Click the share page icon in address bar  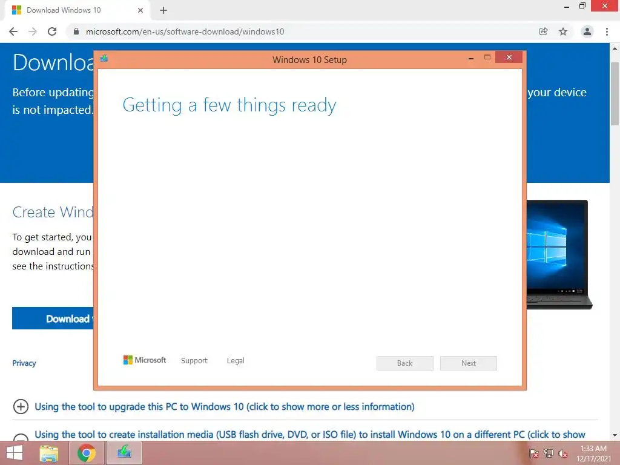click(x=543, y=31)
